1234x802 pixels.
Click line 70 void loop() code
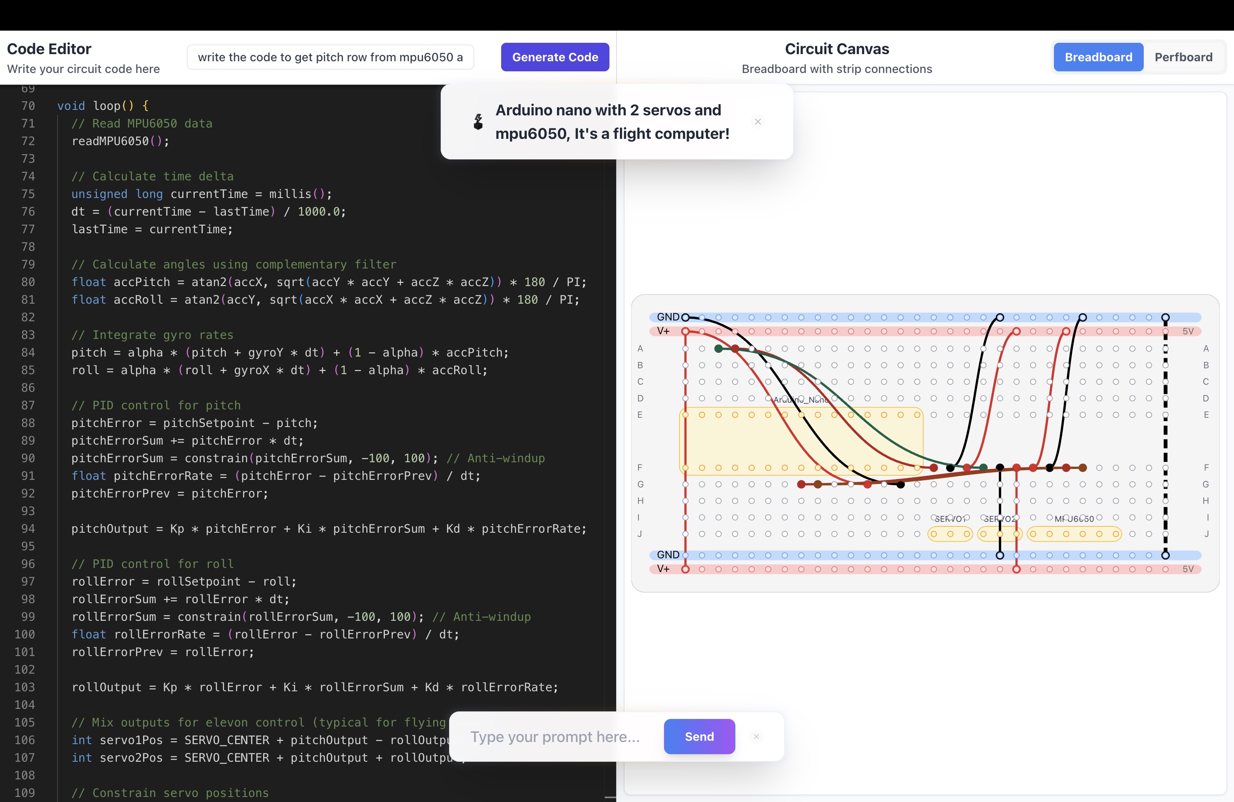point(103,106)
